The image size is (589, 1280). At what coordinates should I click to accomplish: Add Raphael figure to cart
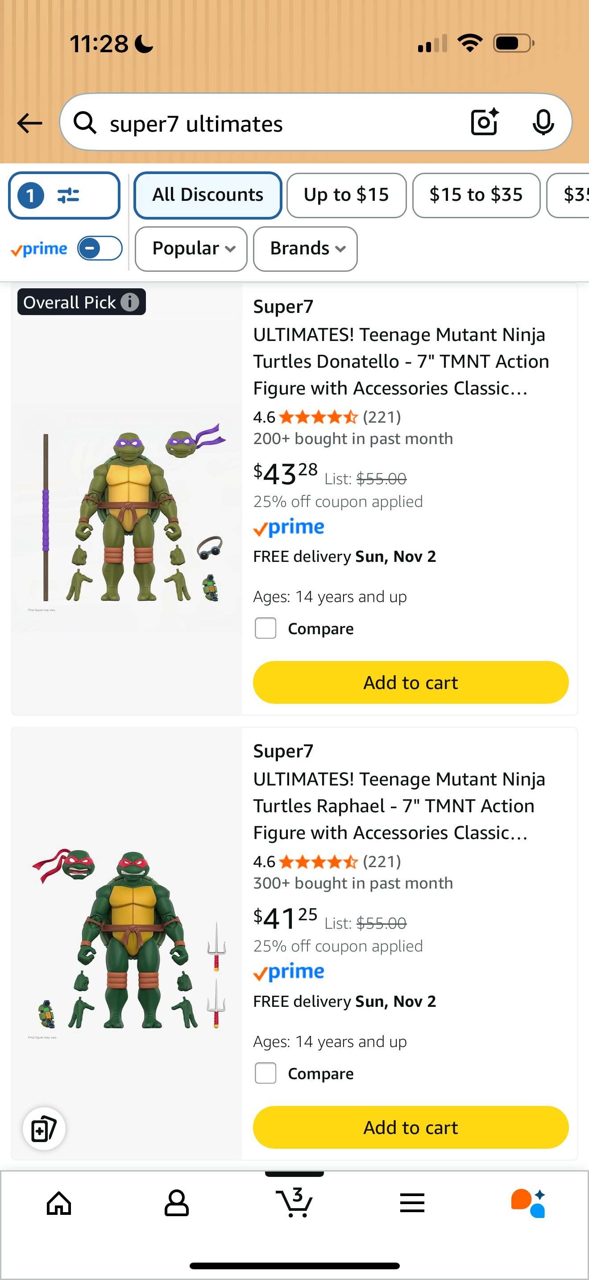tap(411, 1127)
